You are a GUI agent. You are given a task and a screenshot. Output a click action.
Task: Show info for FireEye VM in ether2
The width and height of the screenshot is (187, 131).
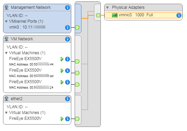(x=68, y=119)
